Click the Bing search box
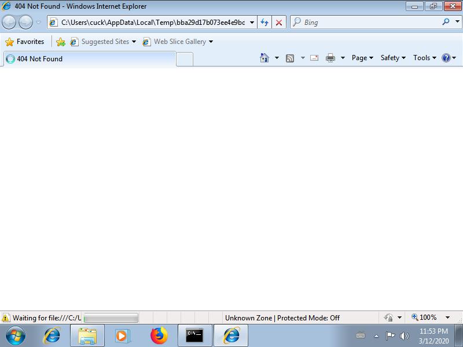This screenshot has width=463, height=347. click(x=366, y=23)
